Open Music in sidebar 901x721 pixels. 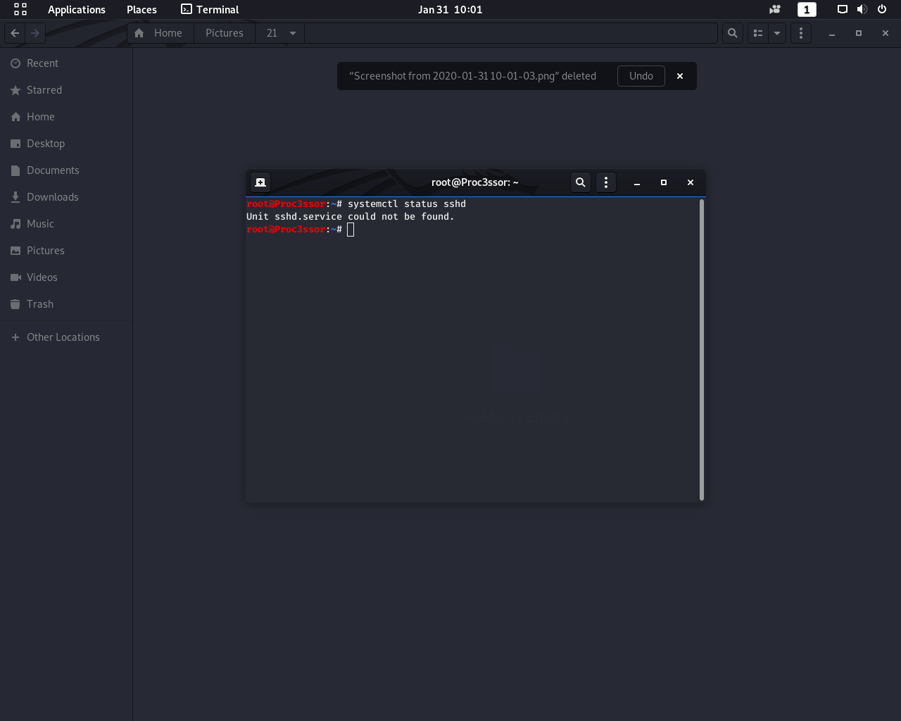pyautogui.click(x=66, y=224)
